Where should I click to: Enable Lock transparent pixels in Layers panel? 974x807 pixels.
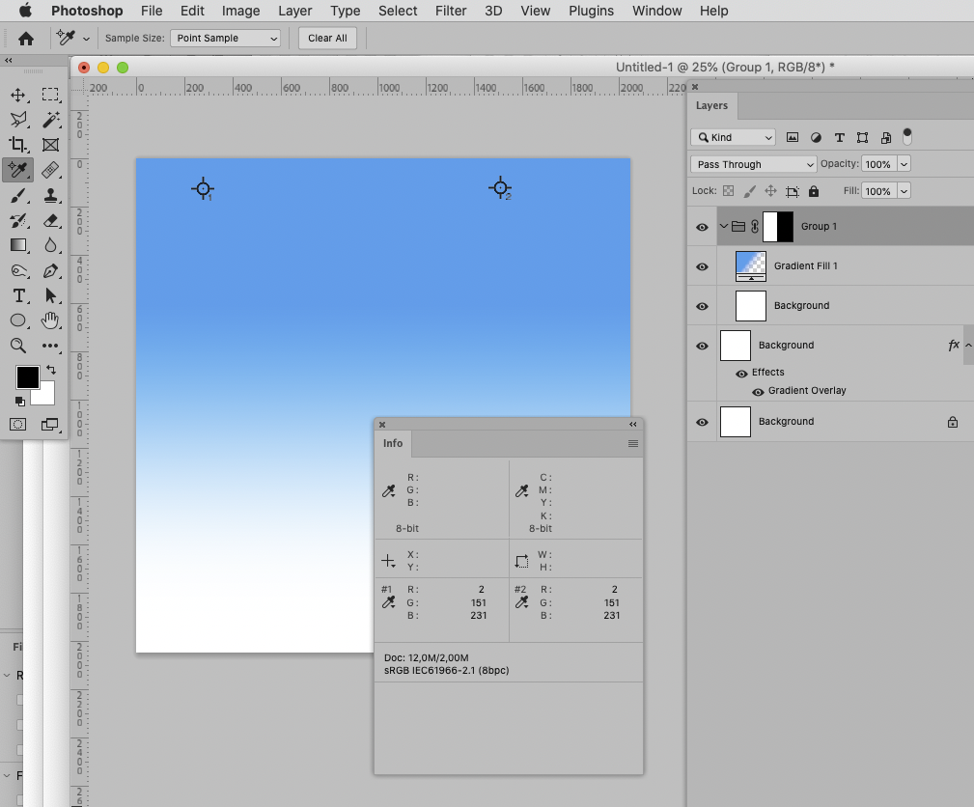point(728,191)
